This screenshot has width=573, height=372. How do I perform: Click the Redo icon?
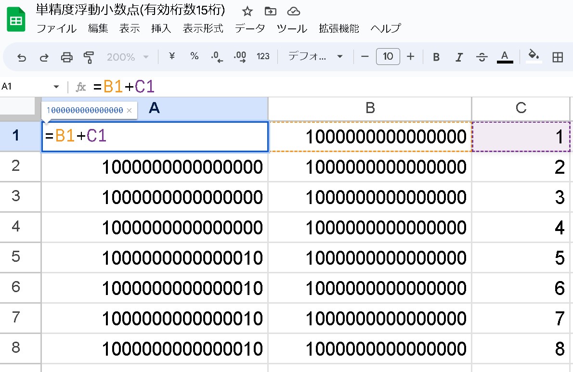44,56
